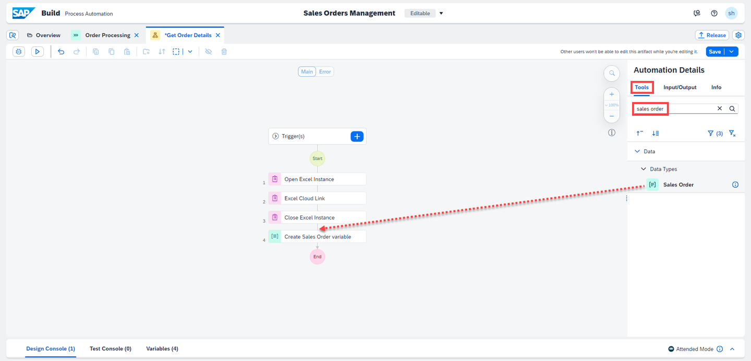Select the Close Excel Instance step
751x361 pixels.
pyautogui.click(x=317, y=218)
